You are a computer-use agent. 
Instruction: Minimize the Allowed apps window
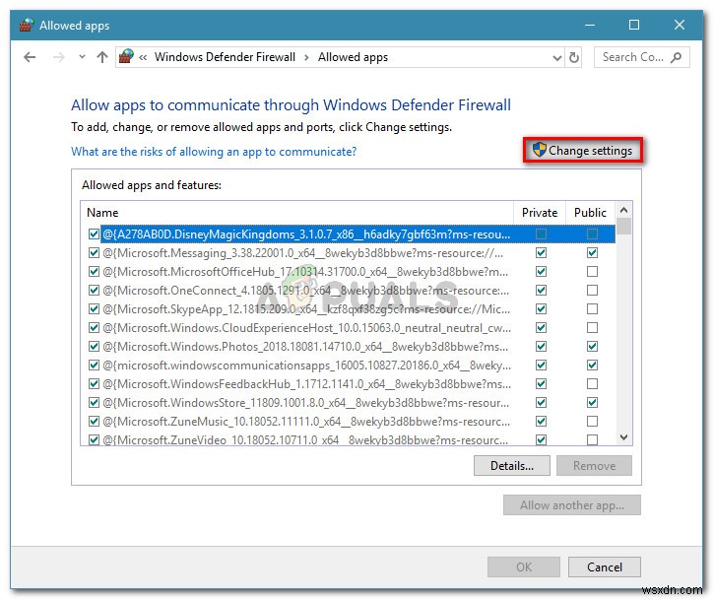coord(590,25)
